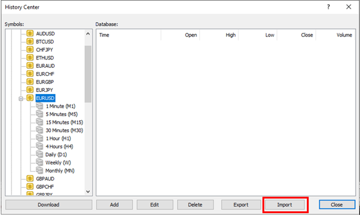Click the Import button
360x215 pixels.
[x=285, y=205]
